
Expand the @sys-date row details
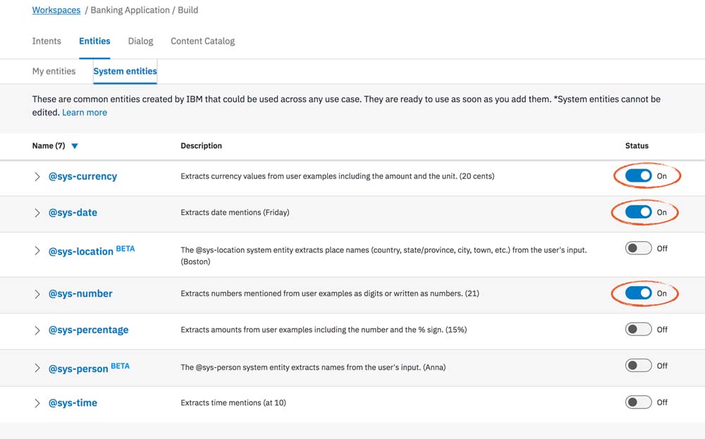pyautogui.click(x=37, y=213)
